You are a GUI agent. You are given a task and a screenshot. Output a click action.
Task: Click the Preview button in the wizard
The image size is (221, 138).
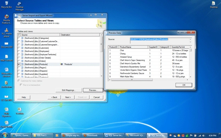pos(93,90)
